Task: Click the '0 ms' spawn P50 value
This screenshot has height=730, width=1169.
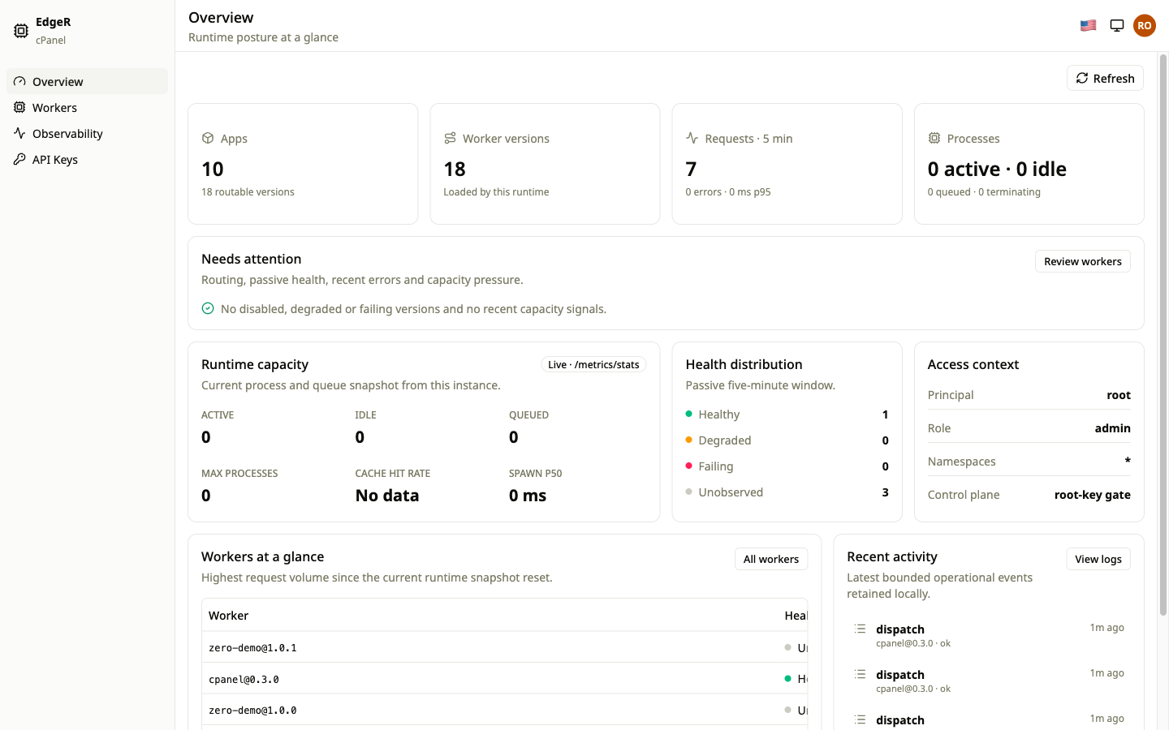Action: (528, 496)
